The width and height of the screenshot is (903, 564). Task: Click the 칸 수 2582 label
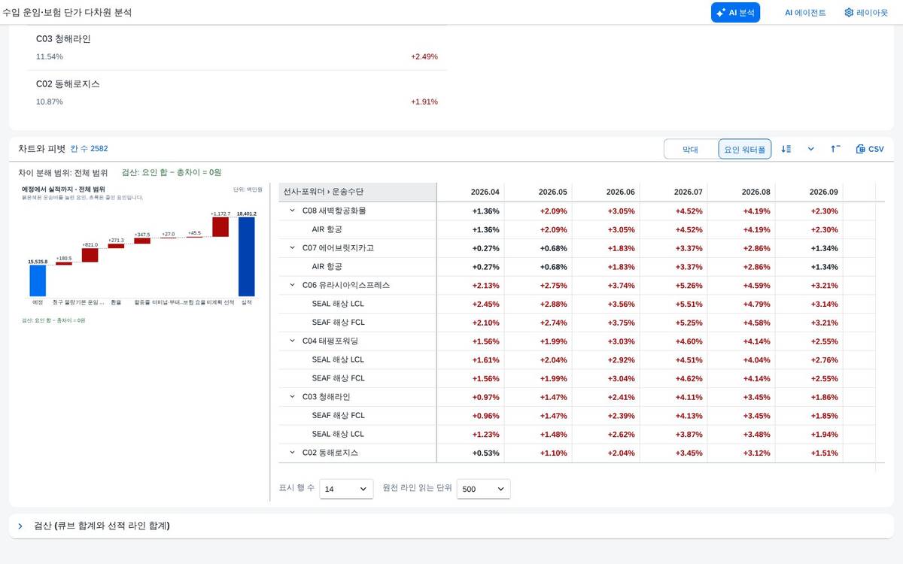click(x=89, y=149)
